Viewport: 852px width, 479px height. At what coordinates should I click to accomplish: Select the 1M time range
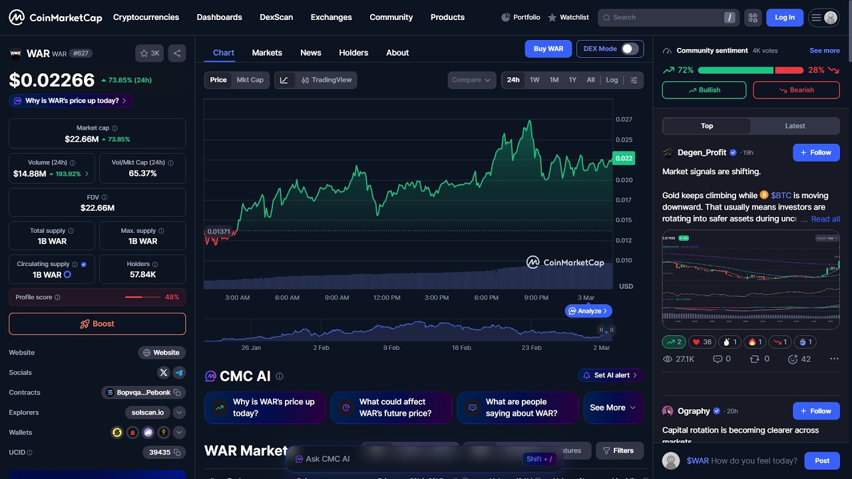[x=554, y=80]
